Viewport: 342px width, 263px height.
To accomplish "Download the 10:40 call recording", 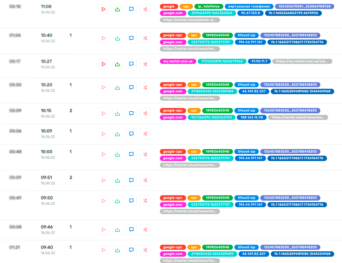I will click(x=117, y=38).
